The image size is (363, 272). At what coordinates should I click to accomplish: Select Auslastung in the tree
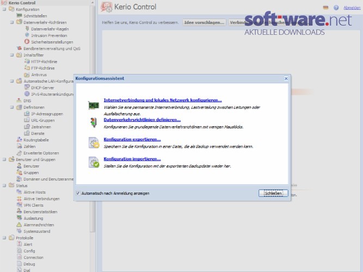click(x=33, y=218)
